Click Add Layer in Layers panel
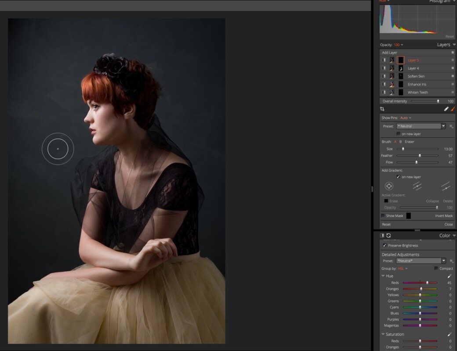Image resolution: width=457 pixels, height=351 pixels. (389, 53)
